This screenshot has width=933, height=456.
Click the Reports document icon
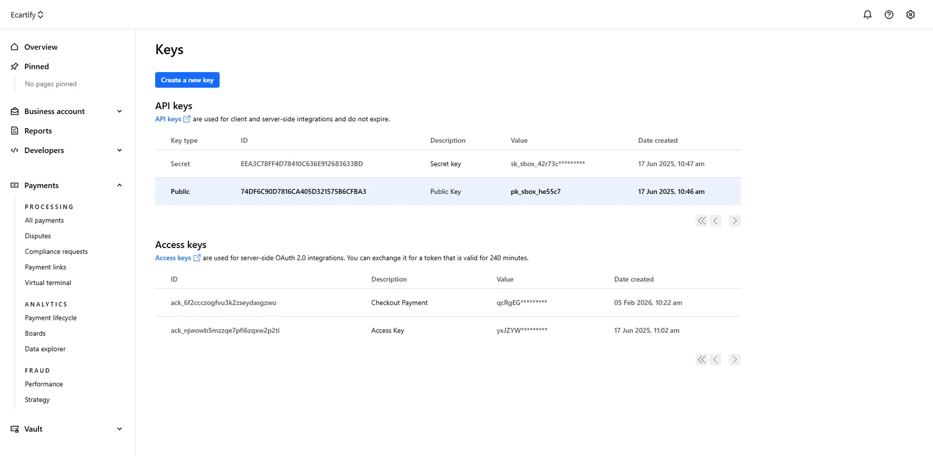click(15, 131)
